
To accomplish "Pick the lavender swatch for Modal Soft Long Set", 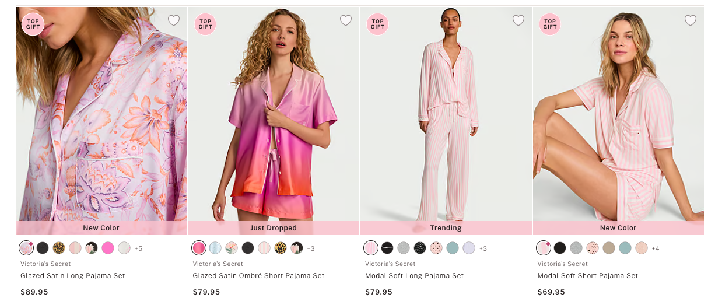I will (x=469, y=248).
